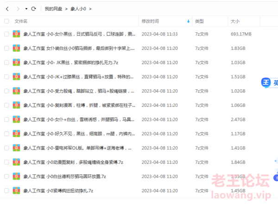Click the 2023-04-08 11:33 modified time
Image resolution: width=278 pixels, height=204 pixels.
(x=159, y=34)
